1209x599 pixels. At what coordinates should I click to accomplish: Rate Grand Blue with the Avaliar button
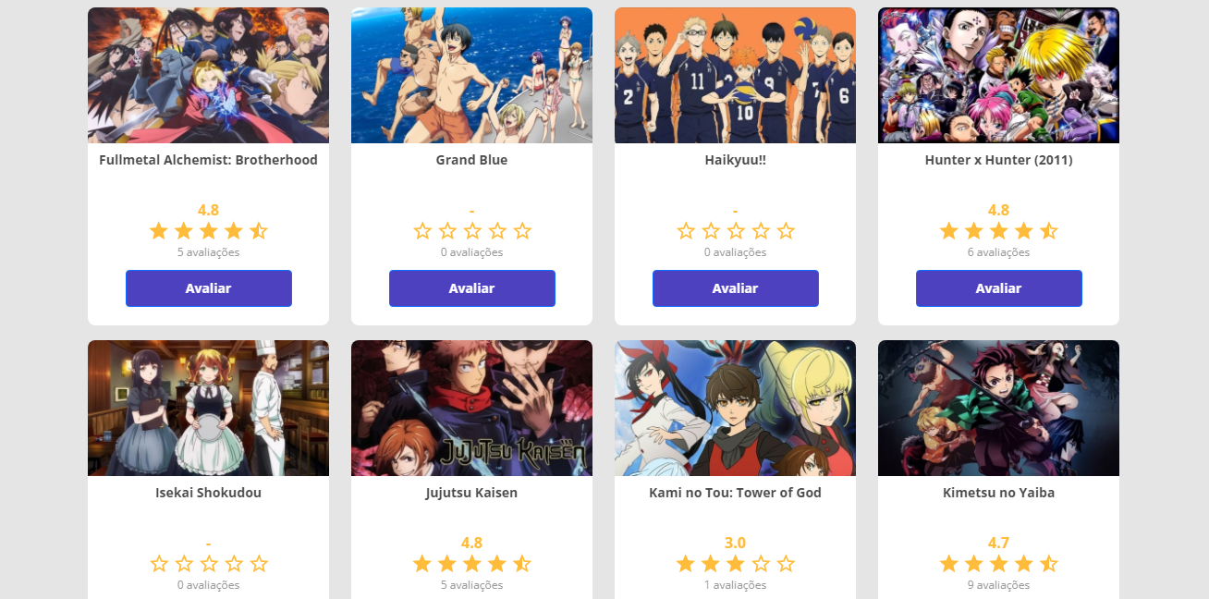[x=472, y=288]
